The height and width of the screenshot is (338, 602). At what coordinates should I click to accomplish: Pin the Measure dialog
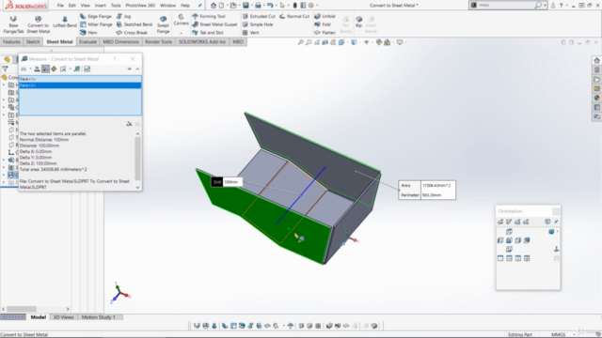point(130,69)
